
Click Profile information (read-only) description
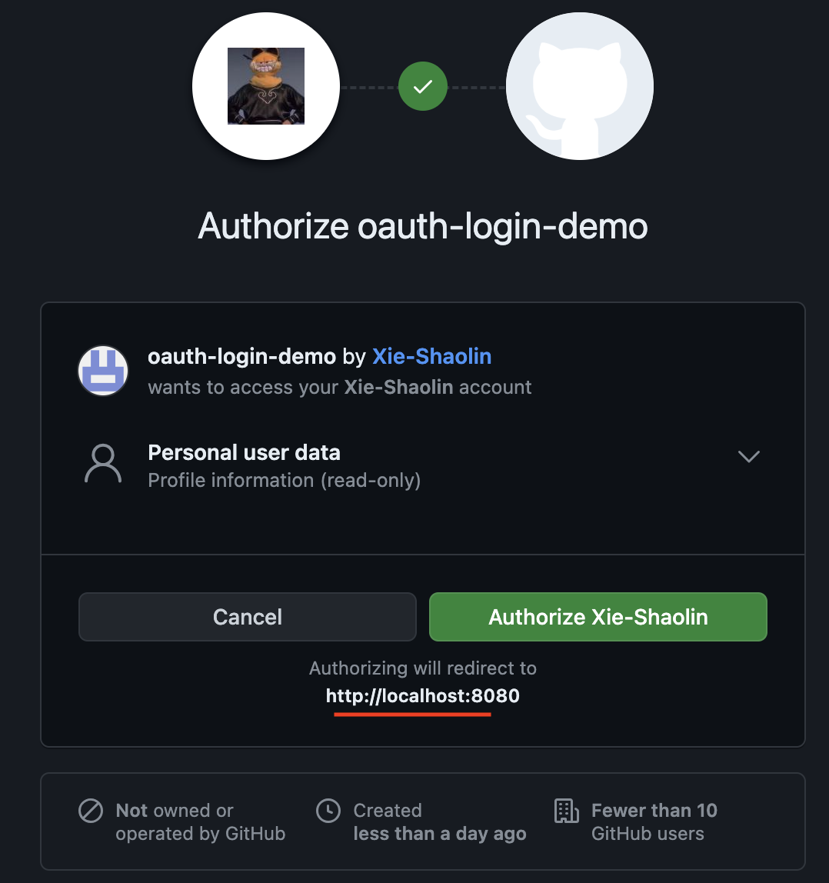[x=285, y=481]
